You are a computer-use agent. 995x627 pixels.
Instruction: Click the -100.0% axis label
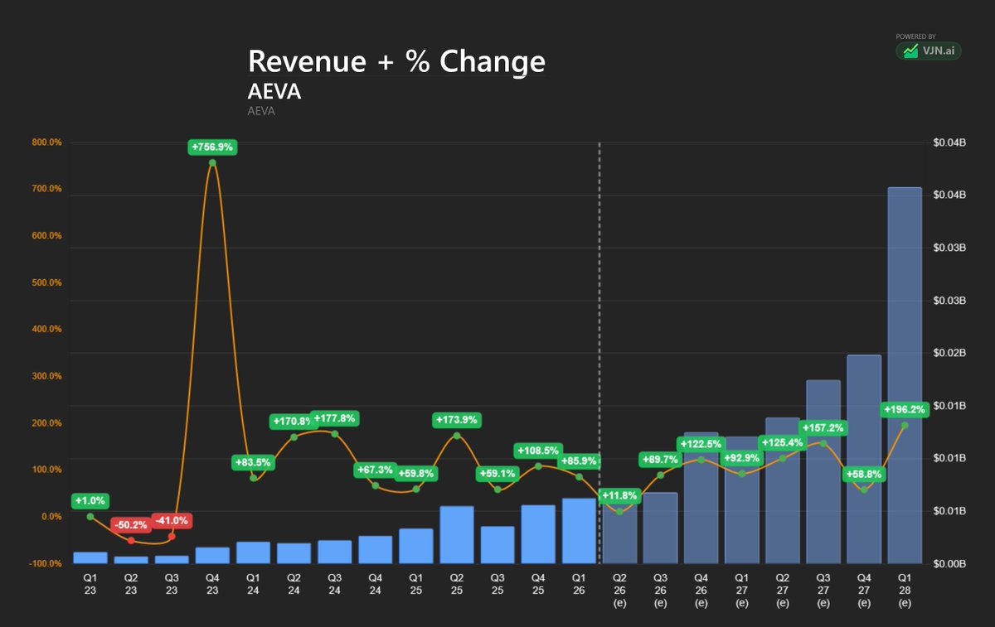(46, 564)
